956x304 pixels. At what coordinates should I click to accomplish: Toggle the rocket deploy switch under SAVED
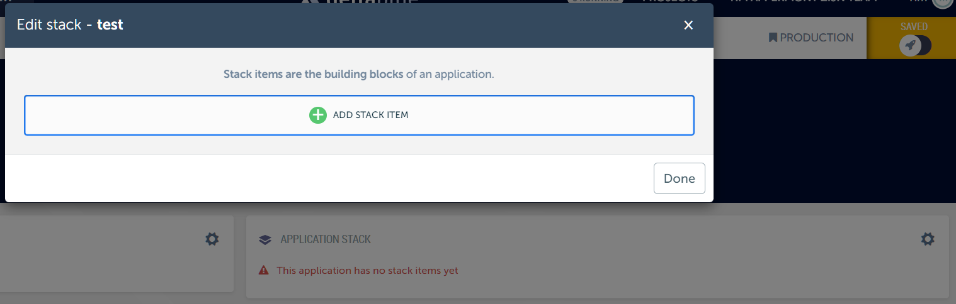915,45
